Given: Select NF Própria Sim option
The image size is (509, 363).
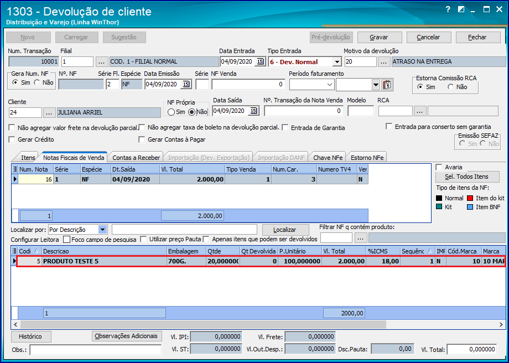Looking at the screenshot, I should (x=171, y=112).
